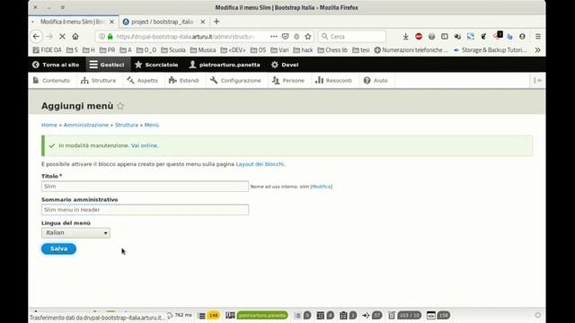
Task: Click the 158 badge in debug bar
Action: pos(444,315)
